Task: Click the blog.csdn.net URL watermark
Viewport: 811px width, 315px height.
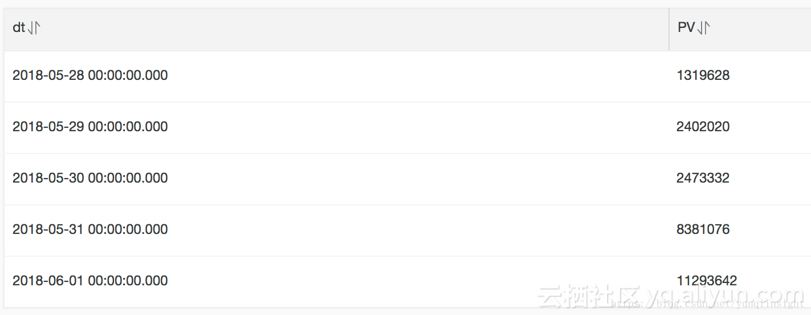Action: pyautogui.click(x=707, y=305)
